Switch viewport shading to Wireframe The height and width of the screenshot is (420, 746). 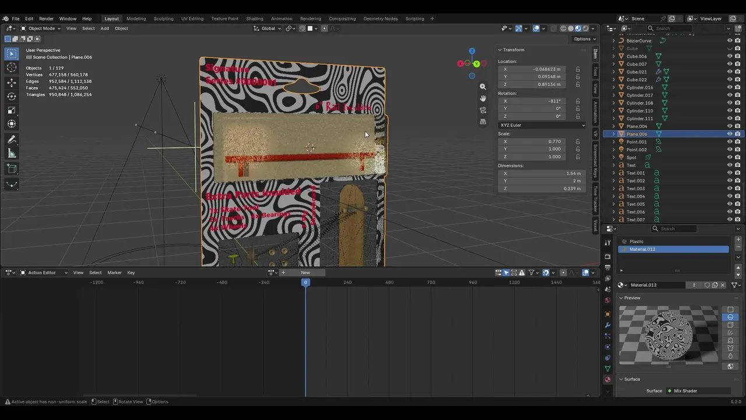pyautogui.click(x=563, y=29)
